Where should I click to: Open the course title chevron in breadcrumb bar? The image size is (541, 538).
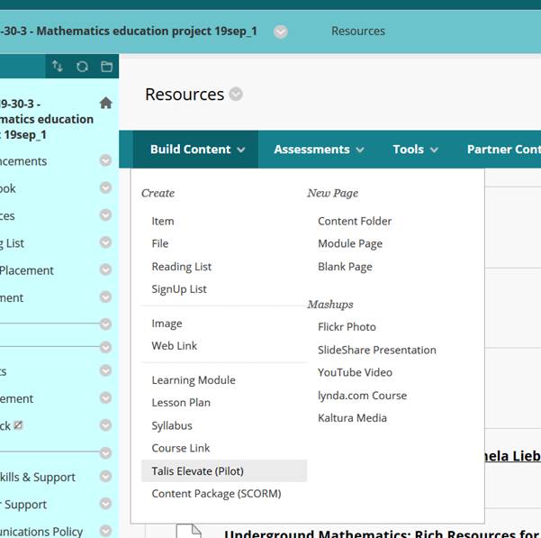pos(281,32)
